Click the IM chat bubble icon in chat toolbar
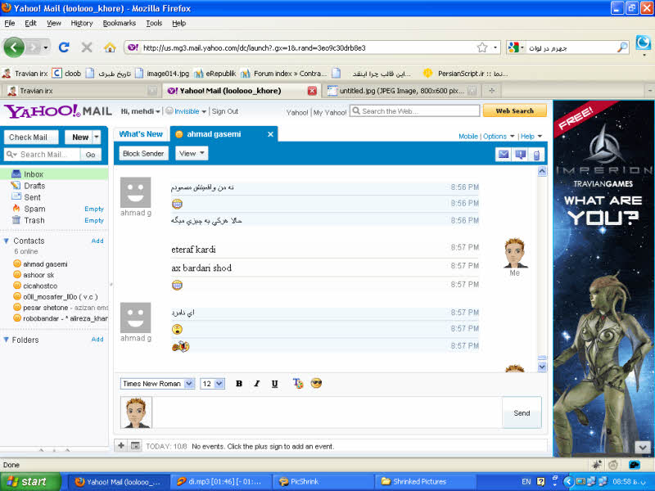Image resolution: width=655 pixels, height=491 pixels. tap(521, 155)
